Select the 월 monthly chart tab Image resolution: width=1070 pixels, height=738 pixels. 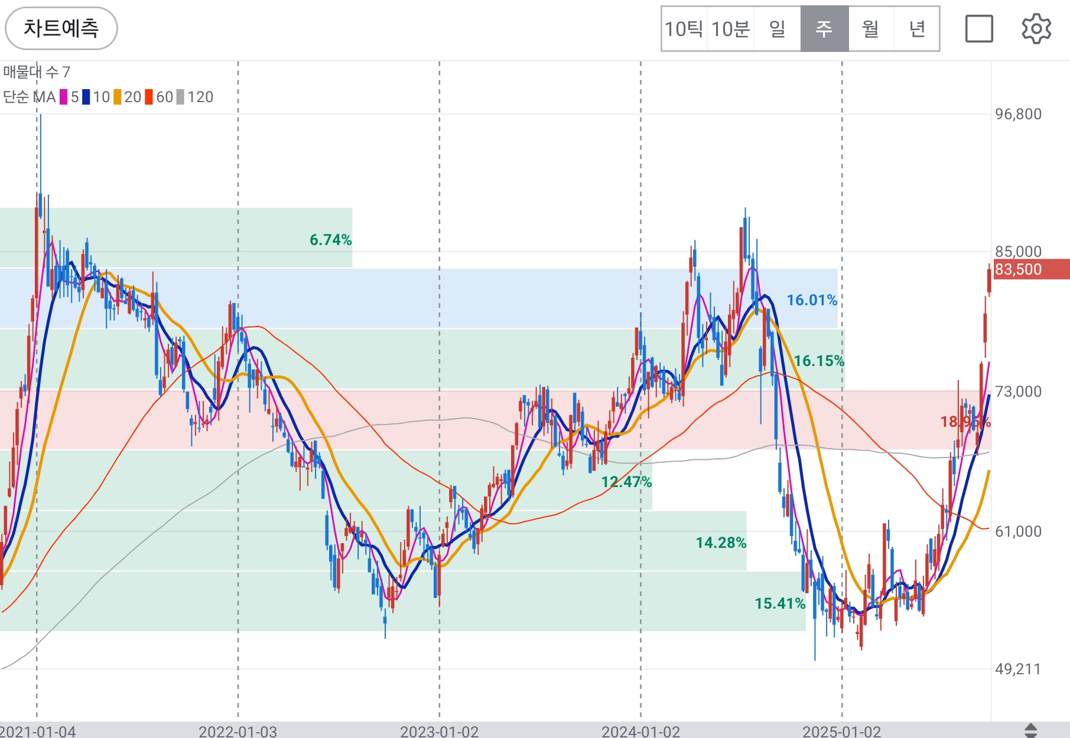tap(871, 29)
